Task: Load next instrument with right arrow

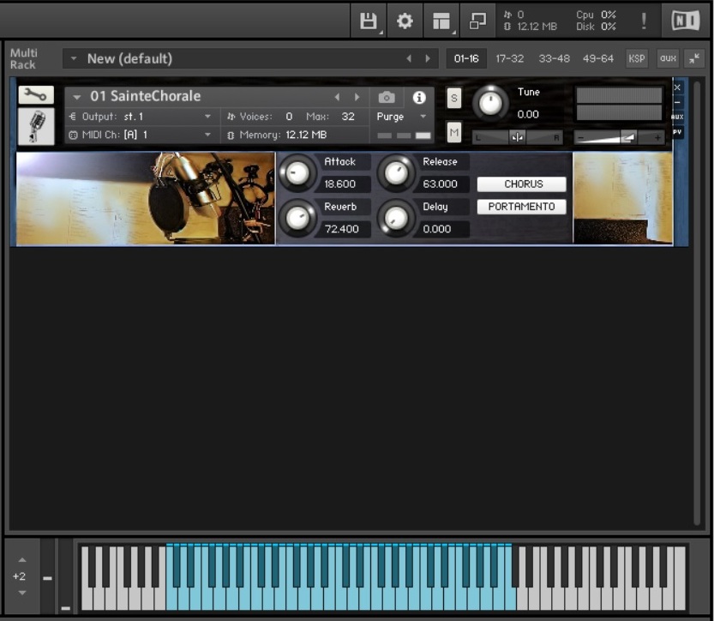Action: (x=357, y=97)
